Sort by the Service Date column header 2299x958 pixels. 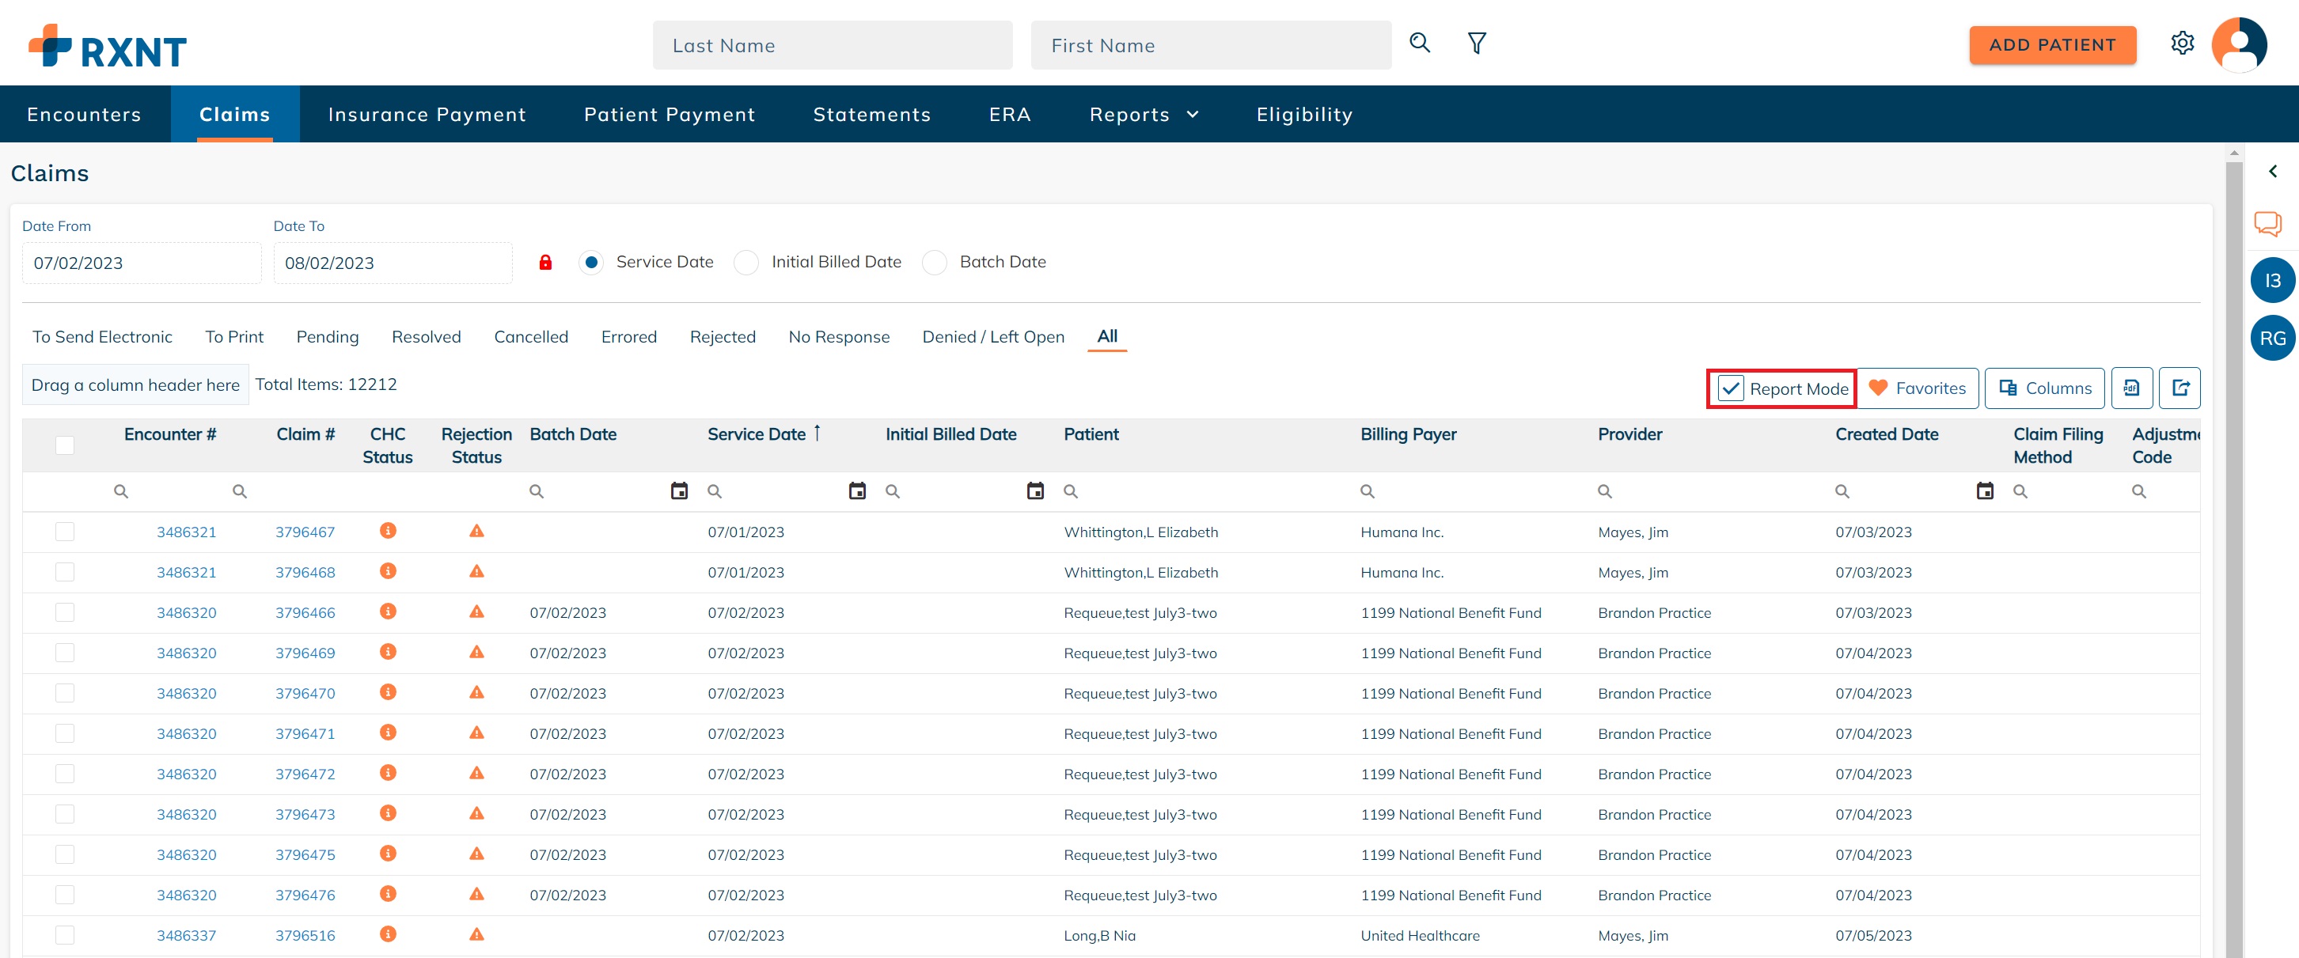point(757,434)
